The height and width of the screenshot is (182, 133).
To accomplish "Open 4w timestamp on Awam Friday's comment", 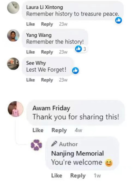I will click(78, 130).
